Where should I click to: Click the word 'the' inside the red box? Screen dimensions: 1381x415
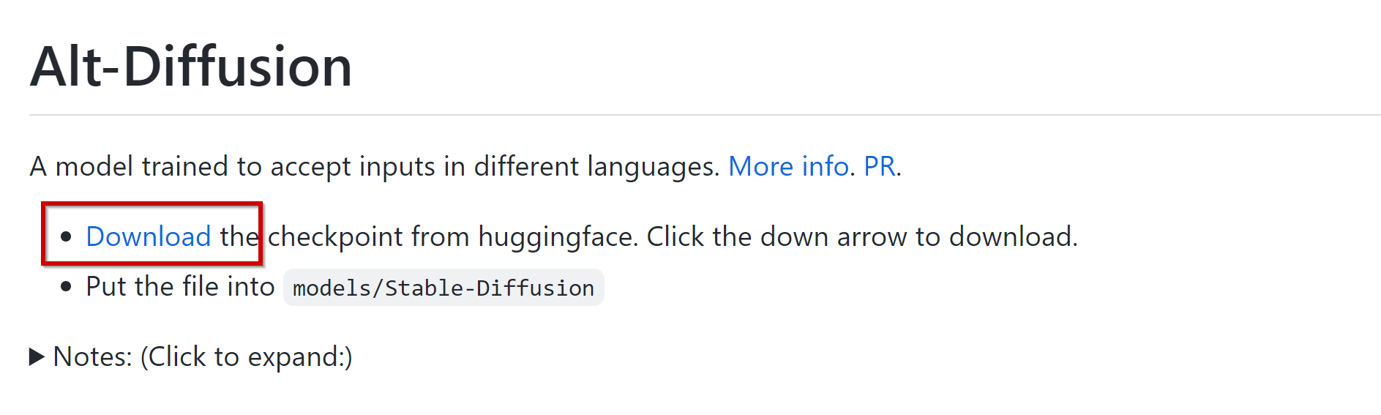[x=239, y=236]
